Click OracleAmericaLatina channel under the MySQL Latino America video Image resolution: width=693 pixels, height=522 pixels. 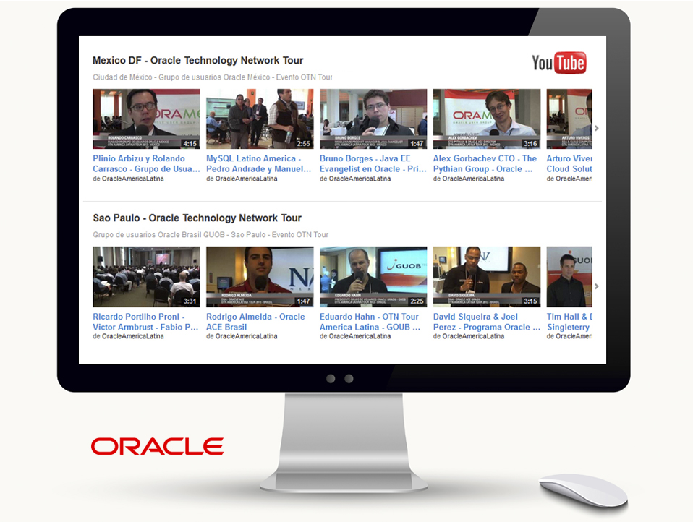point(247,179)
